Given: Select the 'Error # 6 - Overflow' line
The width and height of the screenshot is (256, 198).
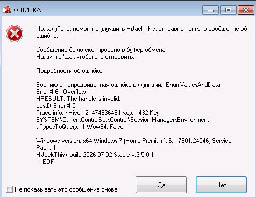Looking at the screenshot, I should point(61,92).
